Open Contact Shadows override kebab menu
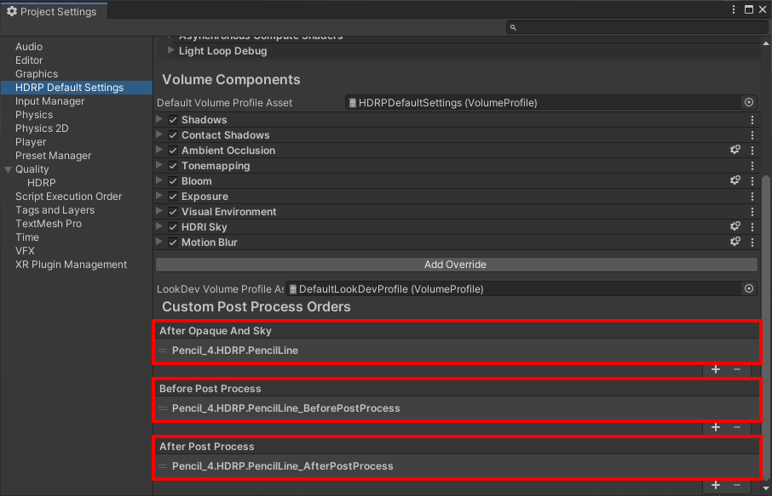 (x=752, y=135)
